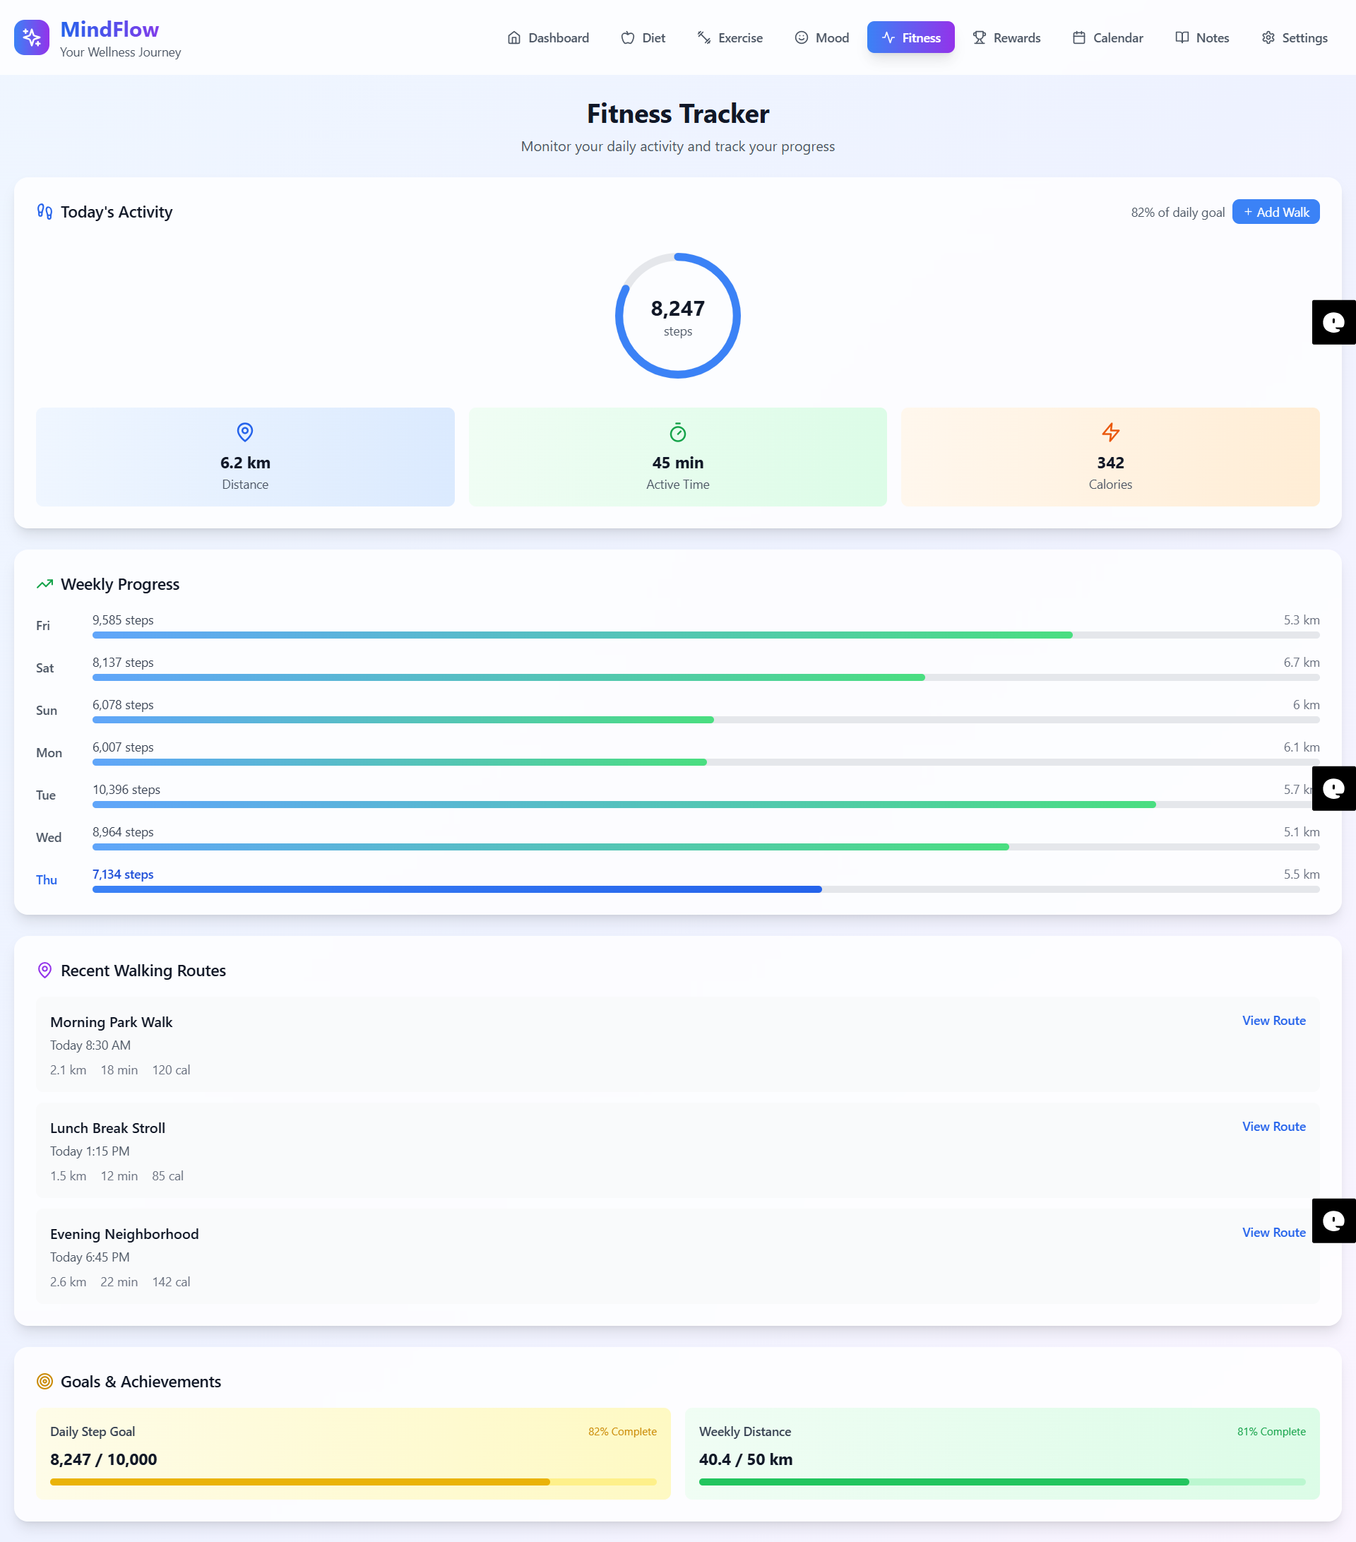Click the MindFlow sparkle logo icon
The height and width of the screenshot is (1542, 1356).
coord(32,37)
